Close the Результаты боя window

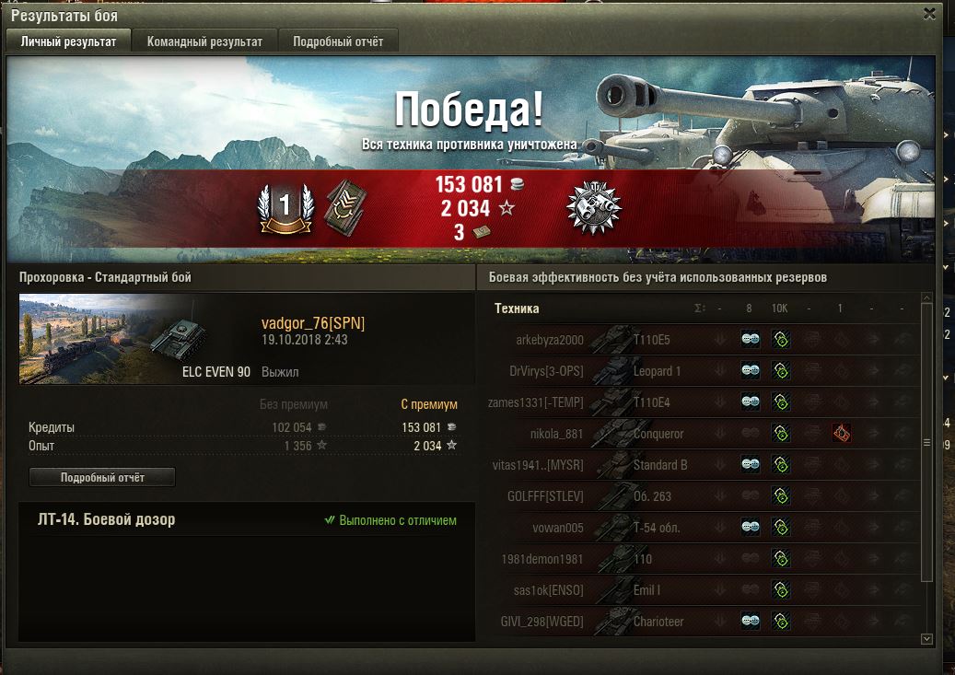[929, 14]
